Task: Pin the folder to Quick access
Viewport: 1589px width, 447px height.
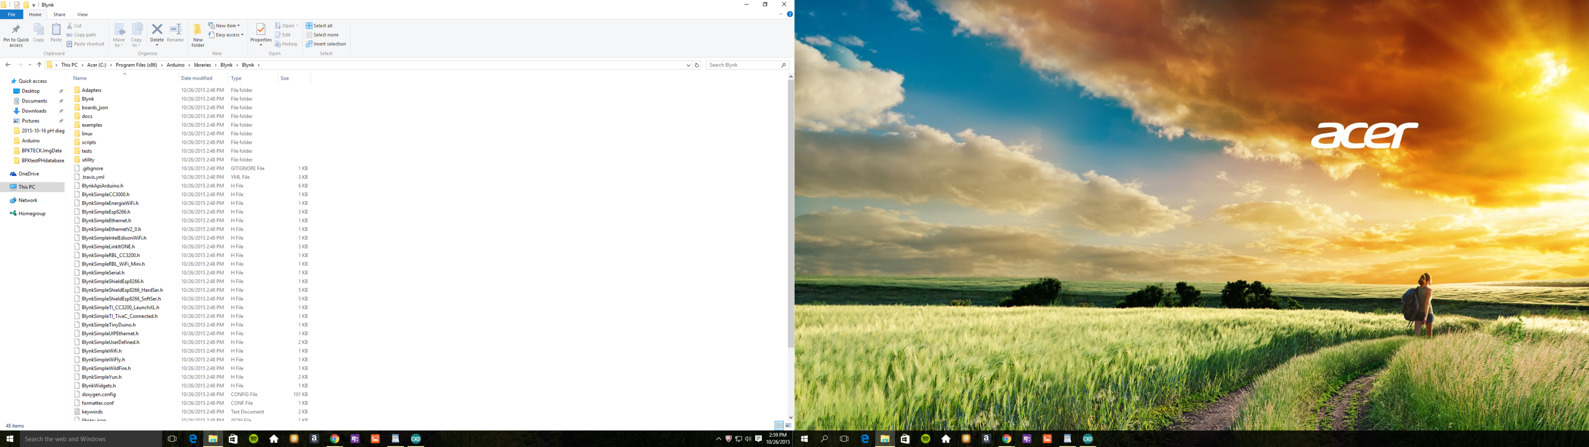Action: [x=16, y=35]
